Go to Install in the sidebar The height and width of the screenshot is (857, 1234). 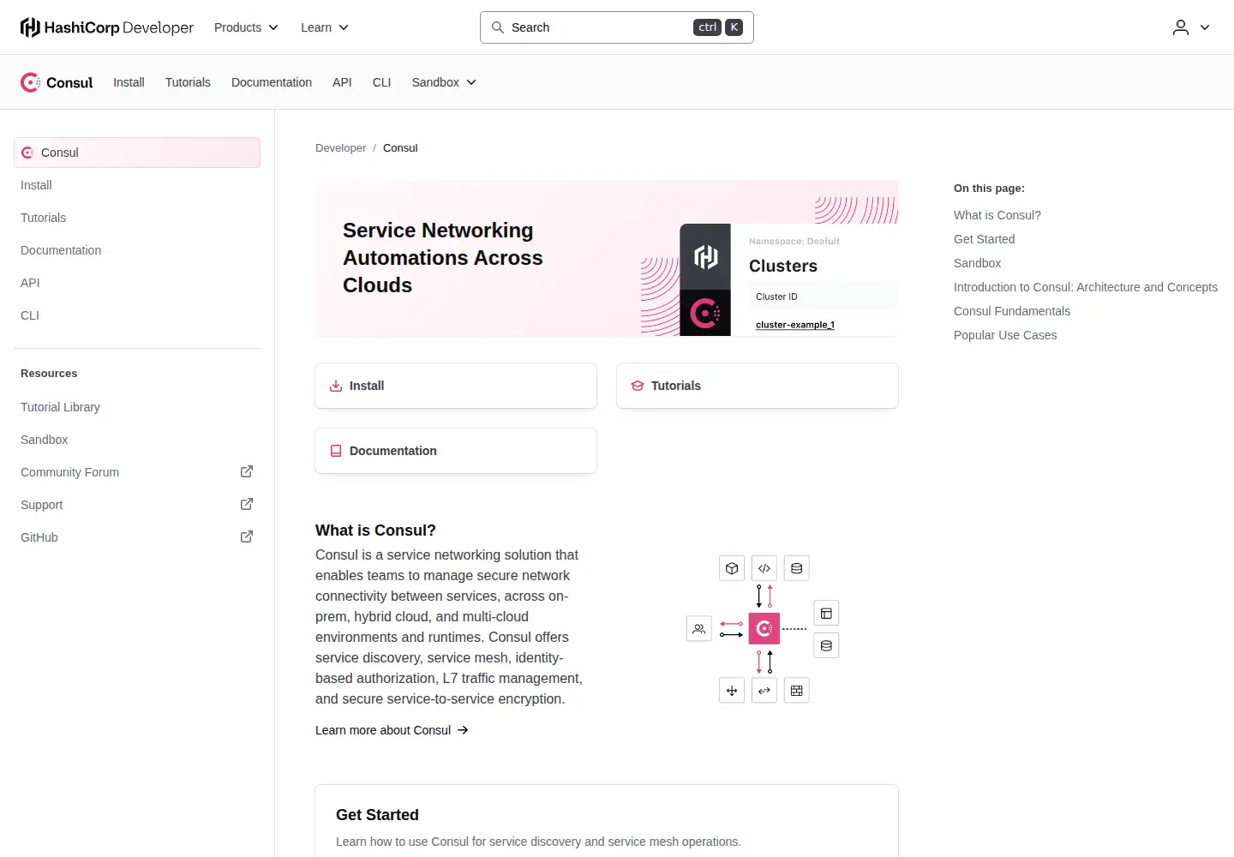(x=137, y=185)
